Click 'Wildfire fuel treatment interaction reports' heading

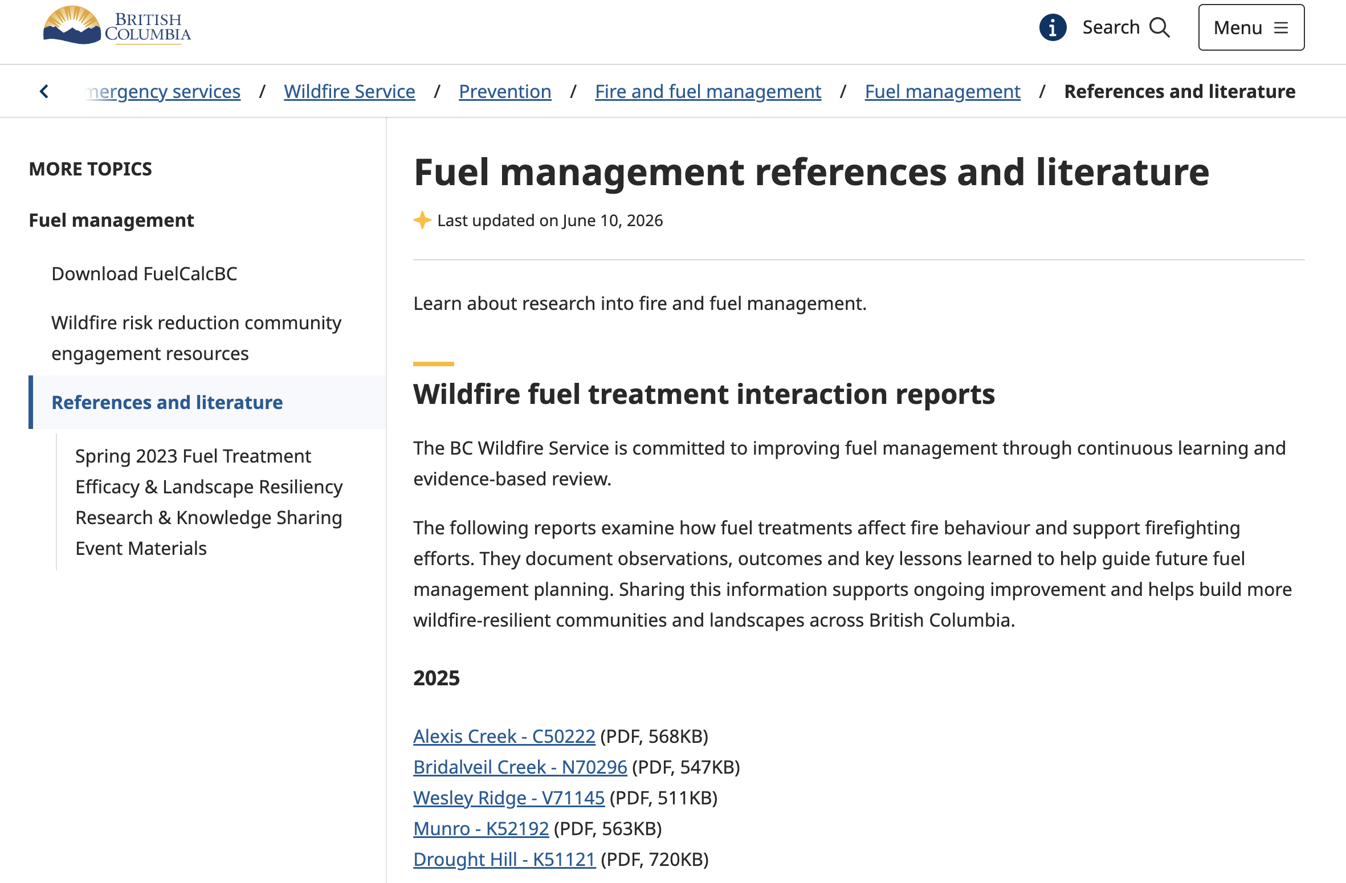(704, 394)
